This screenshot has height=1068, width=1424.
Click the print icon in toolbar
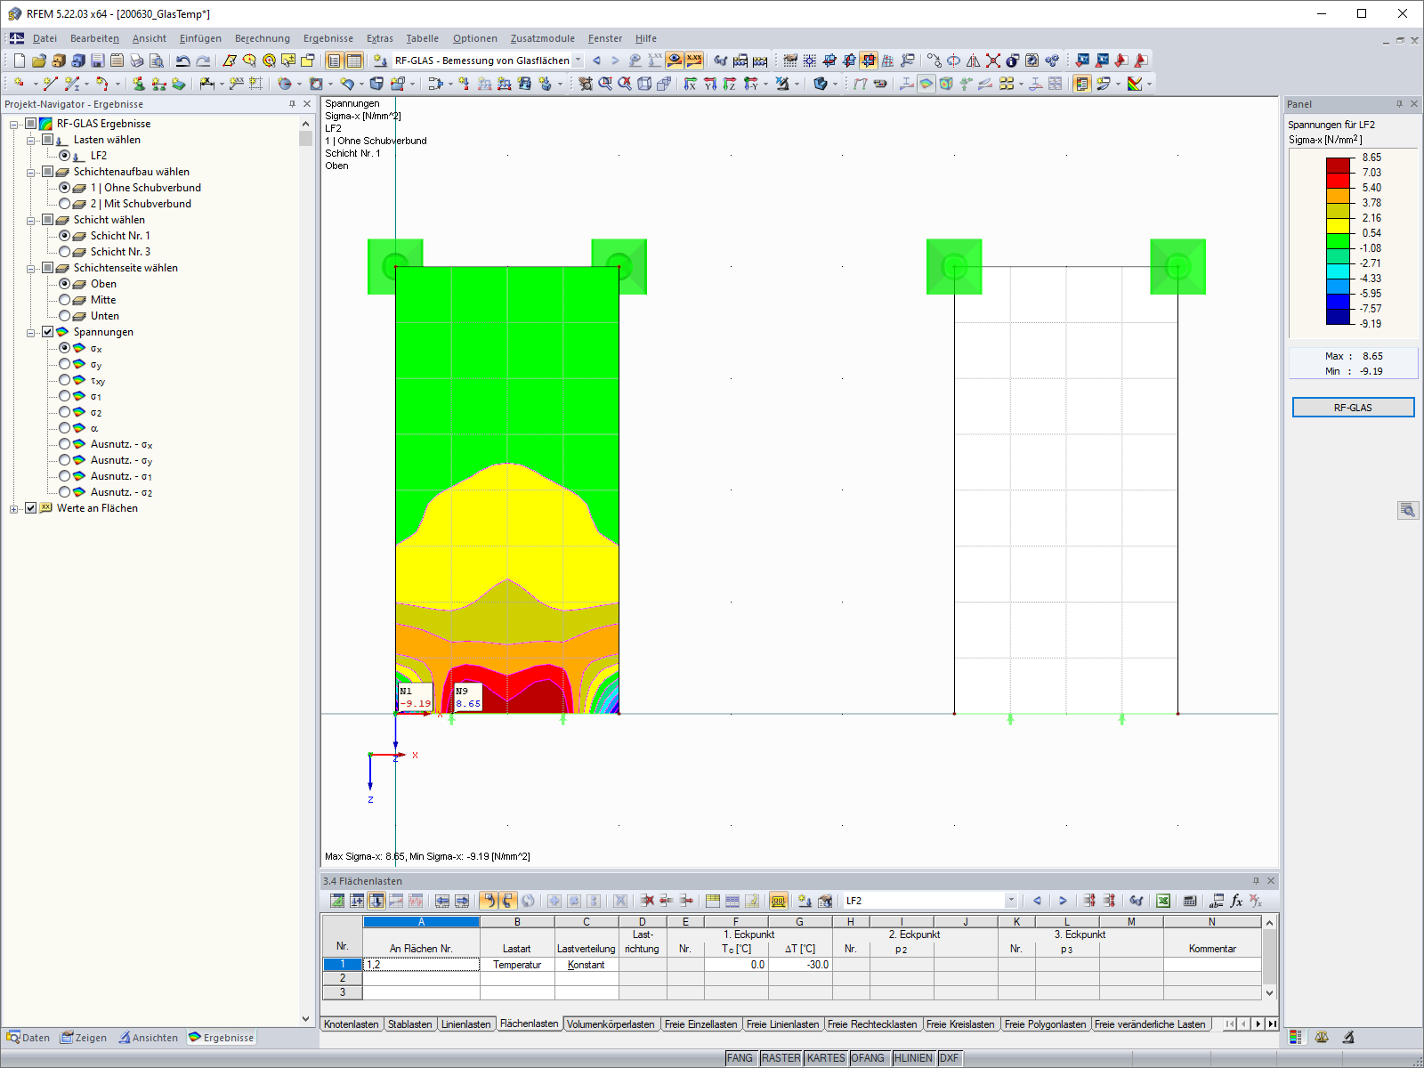pos(137,61)
